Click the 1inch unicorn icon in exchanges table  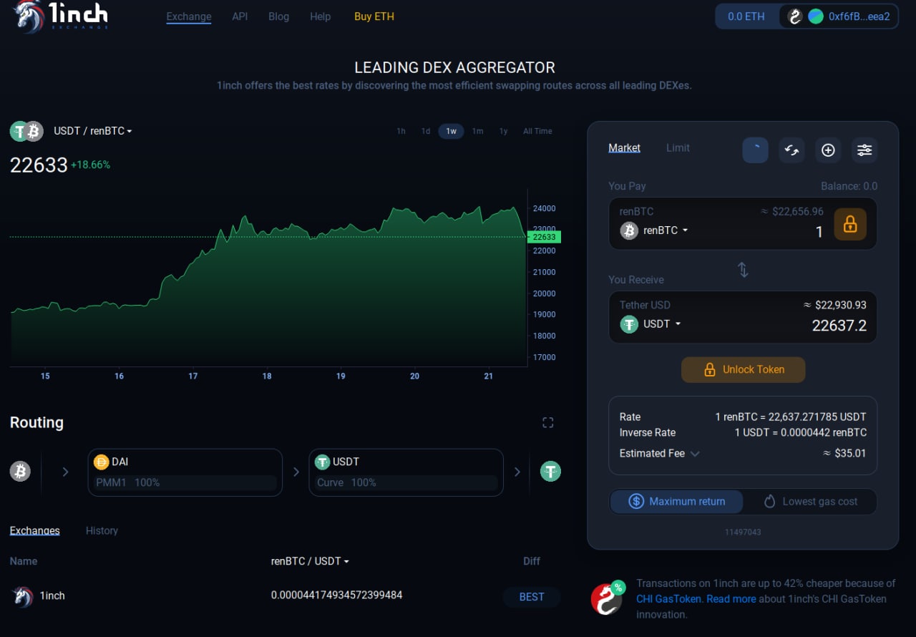click(x=23, y=596)
